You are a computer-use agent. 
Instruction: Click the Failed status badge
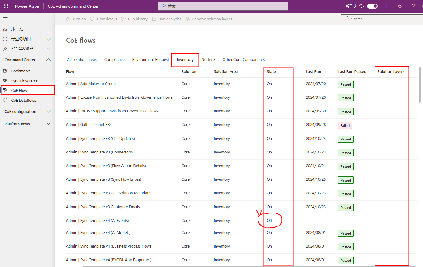[345, 126]
